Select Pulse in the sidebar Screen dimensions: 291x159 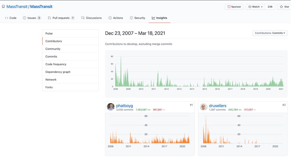[x=70, y=33]
